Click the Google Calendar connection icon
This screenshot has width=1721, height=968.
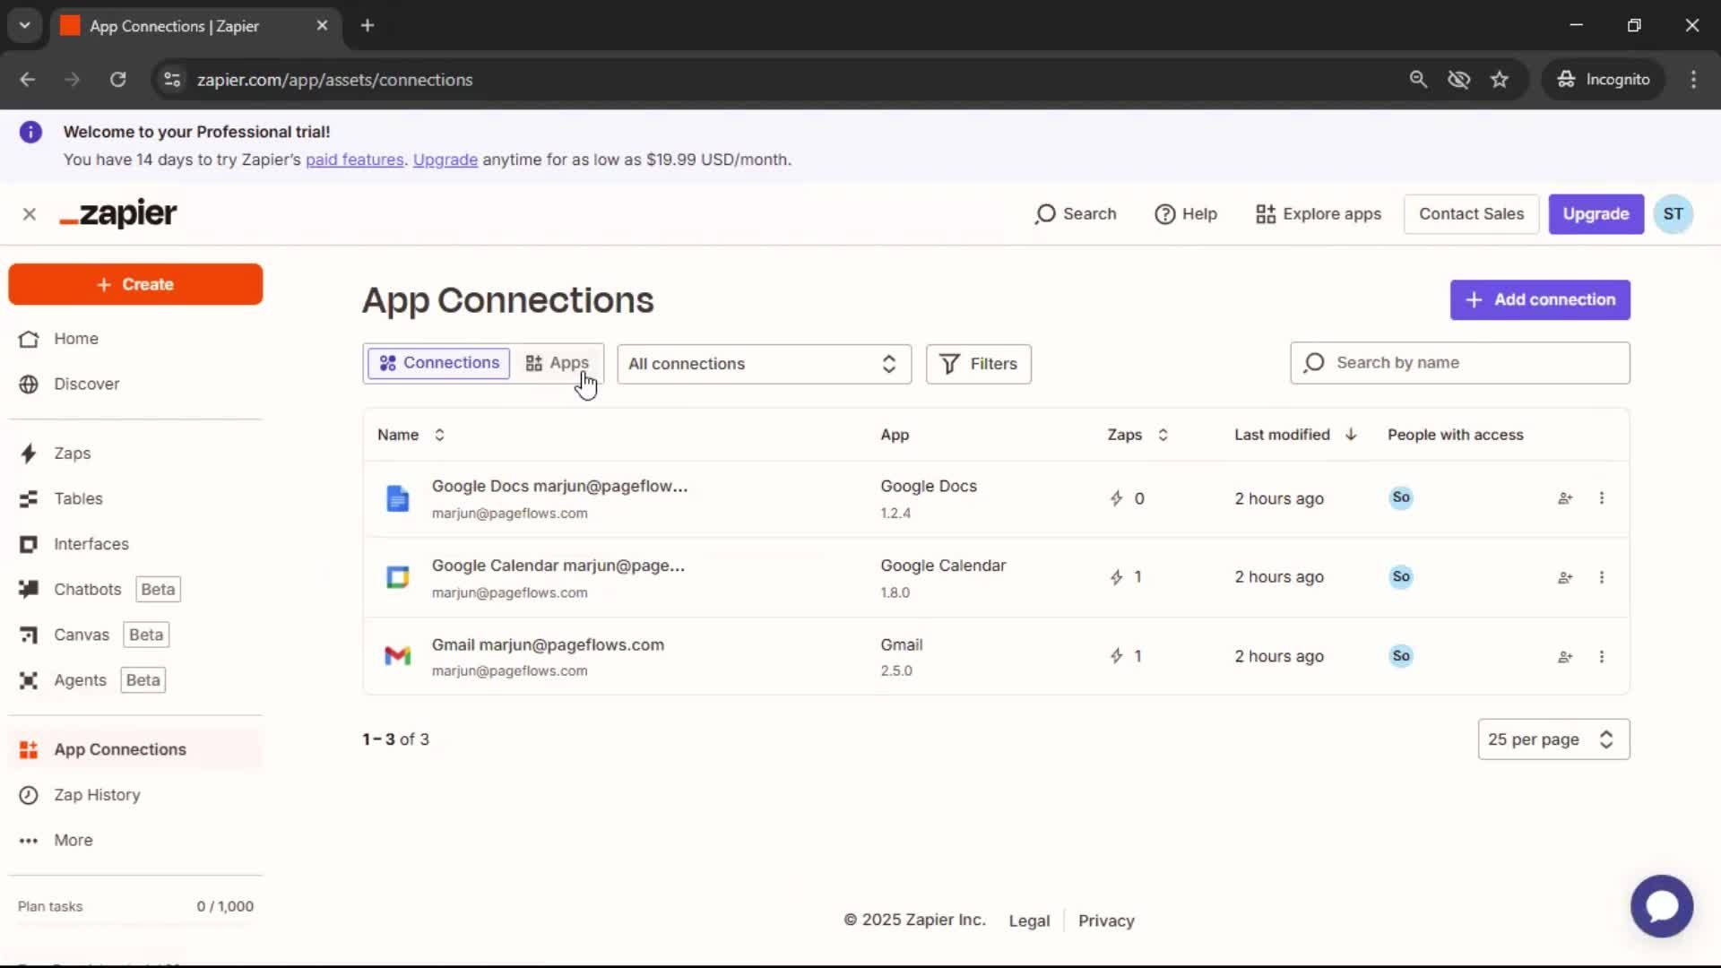398,577
